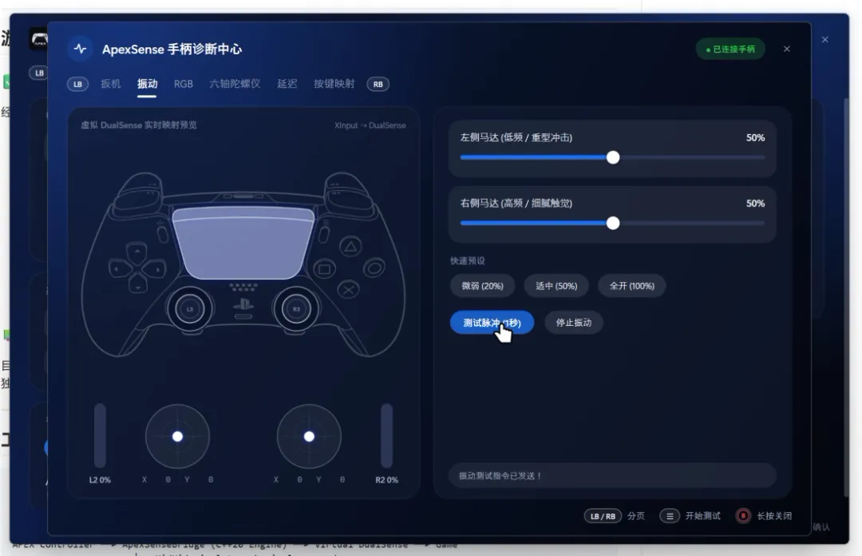Click the ApexSense pulse logo icon

(81, 49)
